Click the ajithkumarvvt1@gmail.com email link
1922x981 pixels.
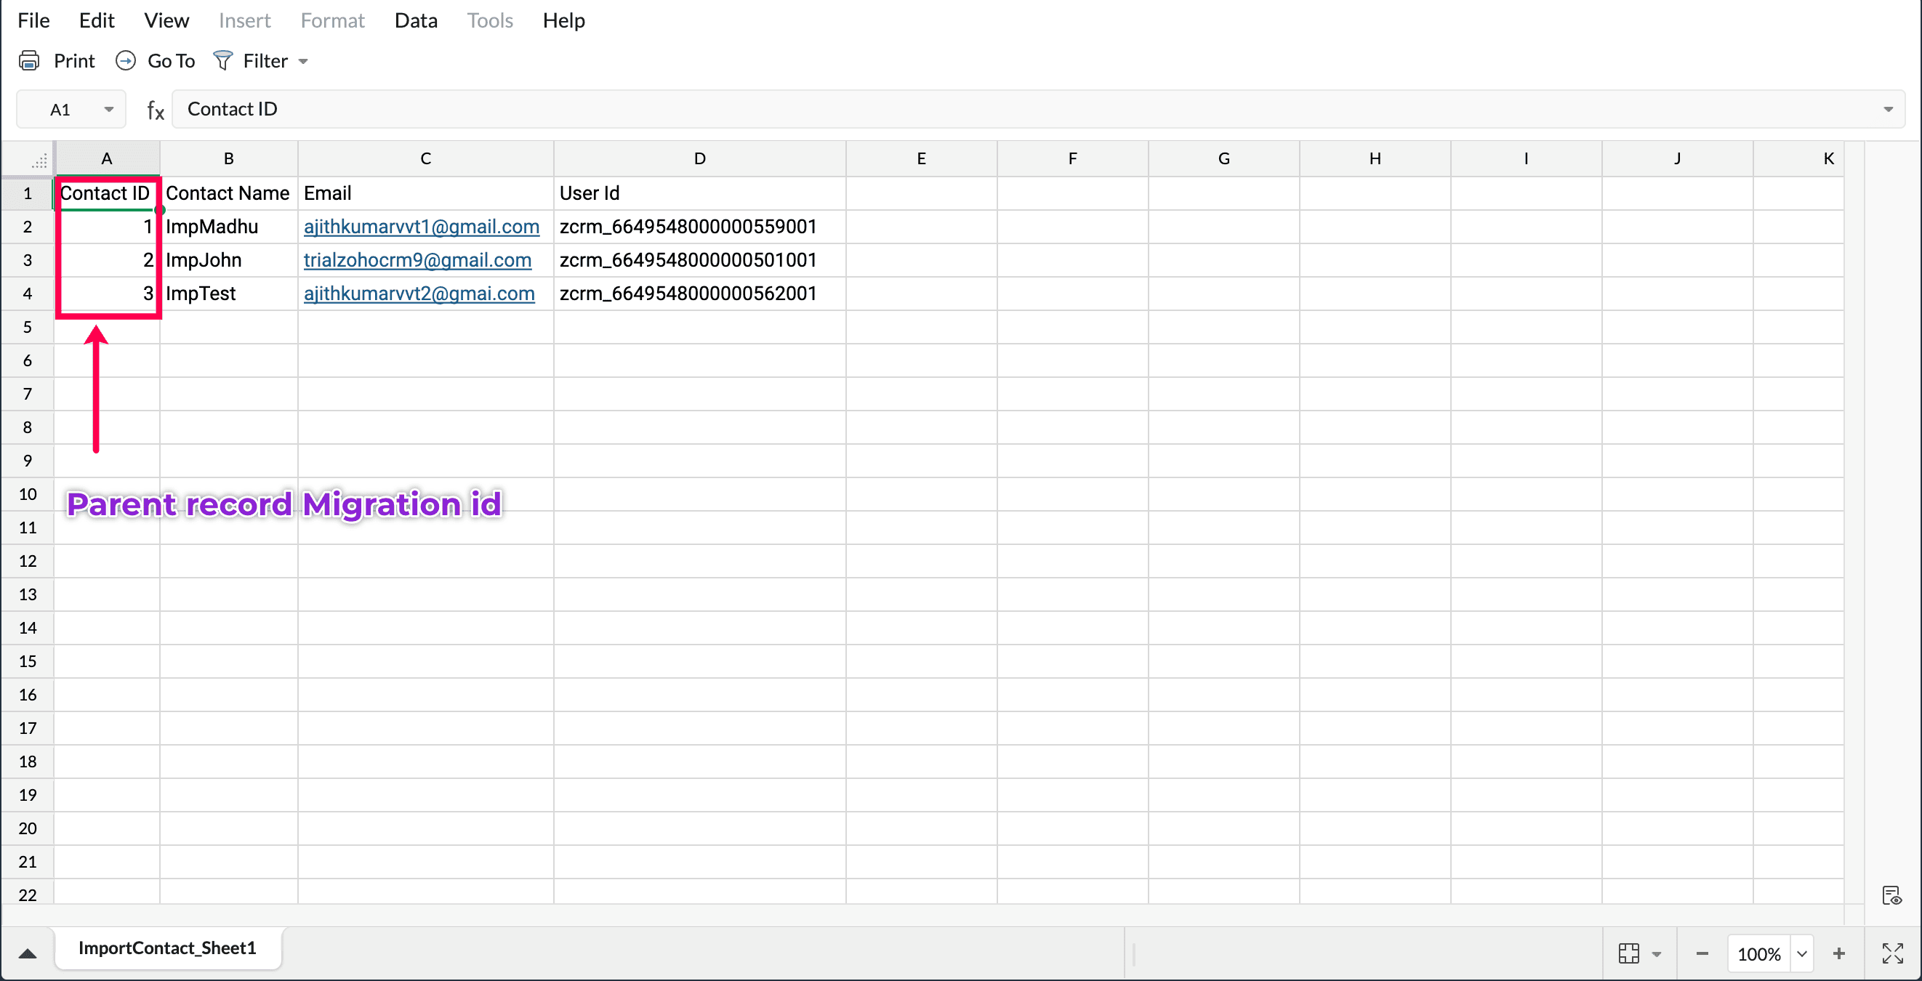point(421,227)
